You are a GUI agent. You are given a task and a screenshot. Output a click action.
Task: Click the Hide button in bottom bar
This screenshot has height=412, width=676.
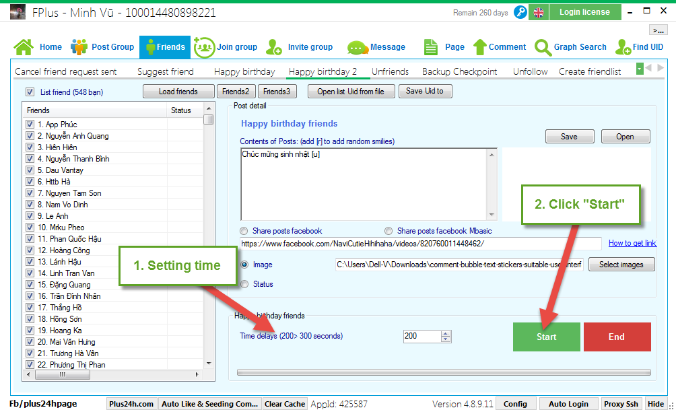(x=656, y=404)
